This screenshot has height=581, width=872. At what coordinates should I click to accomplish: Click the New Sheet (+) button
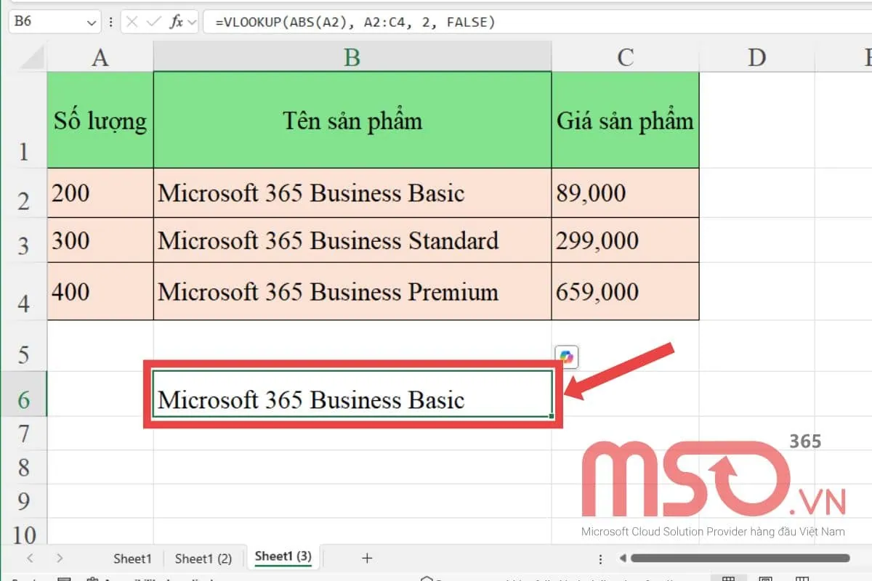pyautogui.click(x=367, y=558)
